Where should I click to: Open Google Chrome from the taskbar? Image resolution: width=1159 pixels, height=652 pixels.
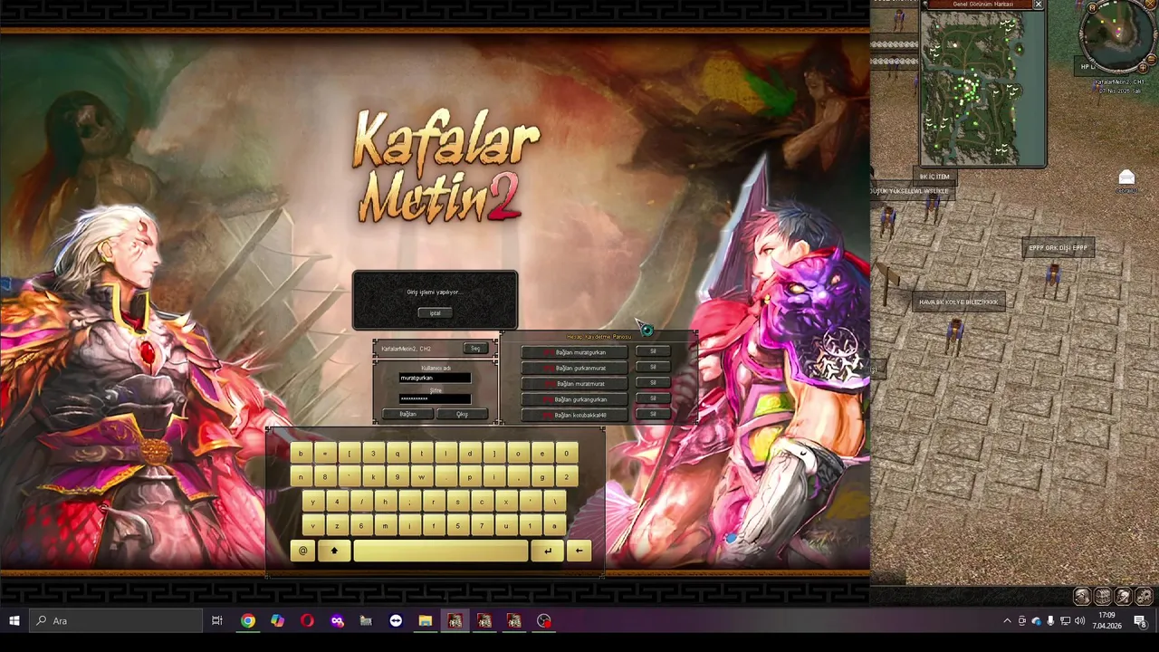point(247,620)
